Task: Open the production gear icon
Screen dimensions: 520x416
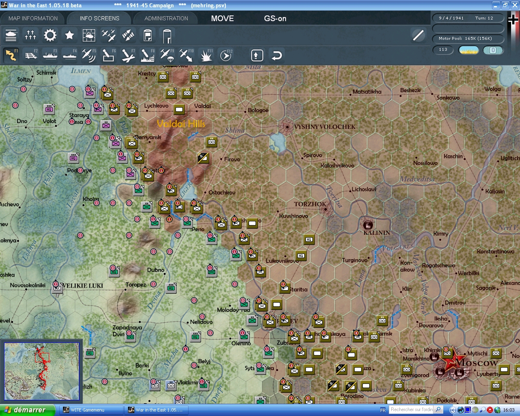Action: coord(50,36)
